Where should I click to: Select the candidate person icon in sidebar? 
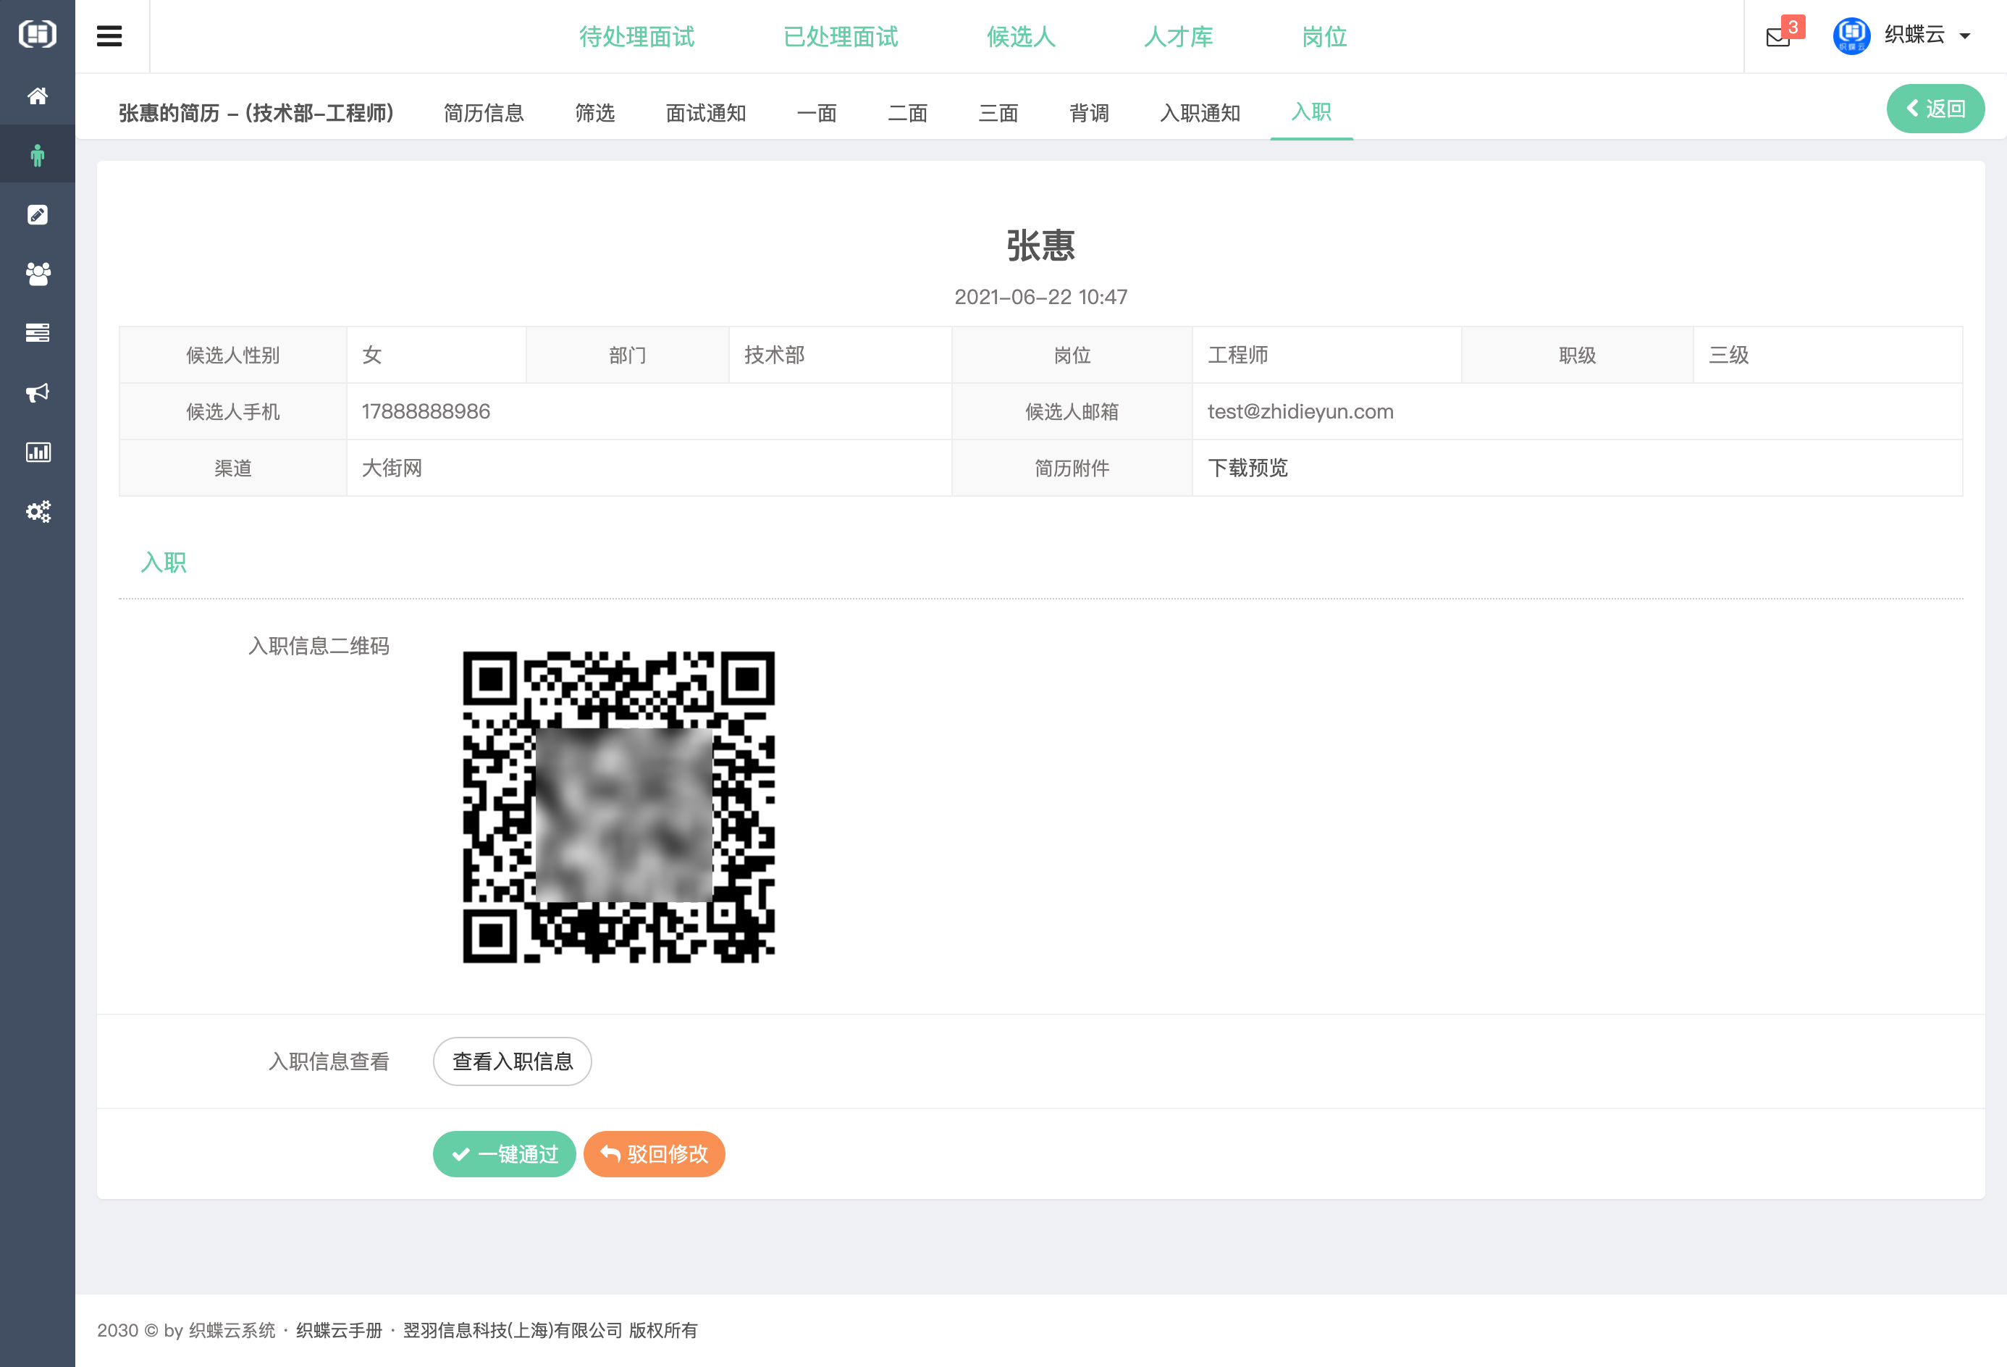pyautogui.click(x=37, y=153)
